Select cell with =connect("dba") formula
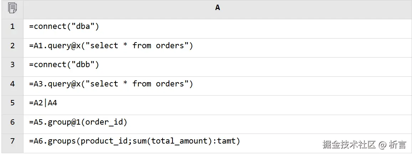Screen dimensions: 412x155 64,26
